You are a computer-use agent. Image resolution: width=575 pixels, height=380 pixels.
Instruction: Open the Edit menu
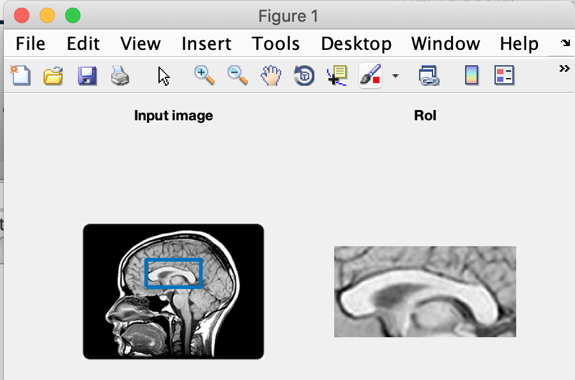[83, 44]
